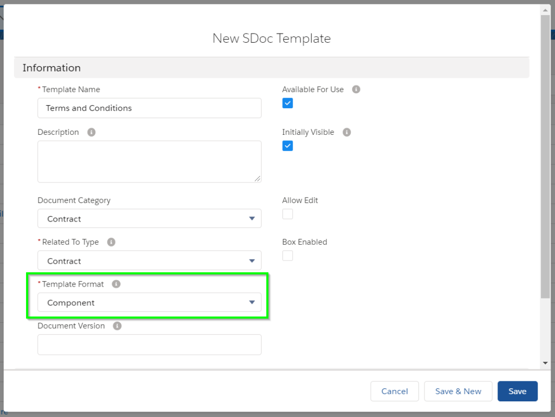
Task: Click the scrollbar down arrow icon
Action: (x=546, y=363)
